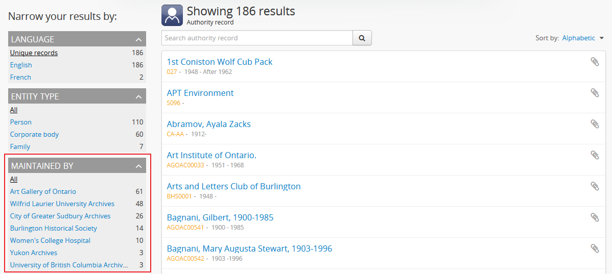The image size is (612, 274).
Task: Collapse the Entity Type facet panel
Action: tap(138, 96)
